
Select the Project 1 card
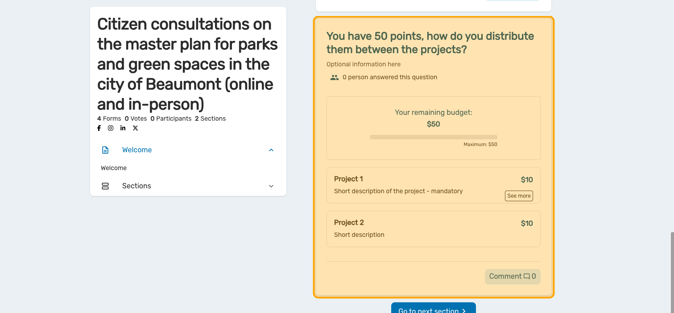click(x=419, y=185)
